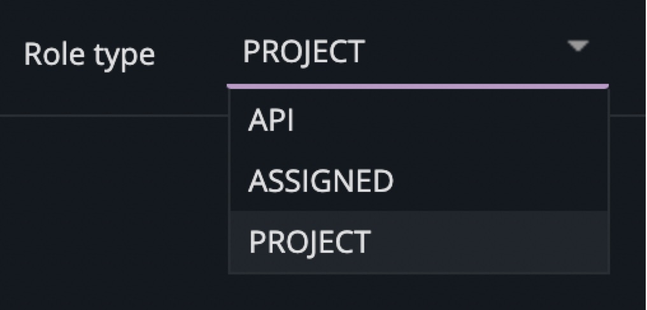Click the middle option, ASSIGNED
This screenshot has width=647, height=310.
(320, 182)
